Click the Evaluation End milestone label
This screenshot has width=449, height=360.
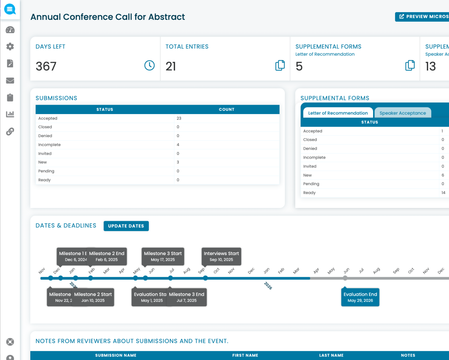[360, 297]
